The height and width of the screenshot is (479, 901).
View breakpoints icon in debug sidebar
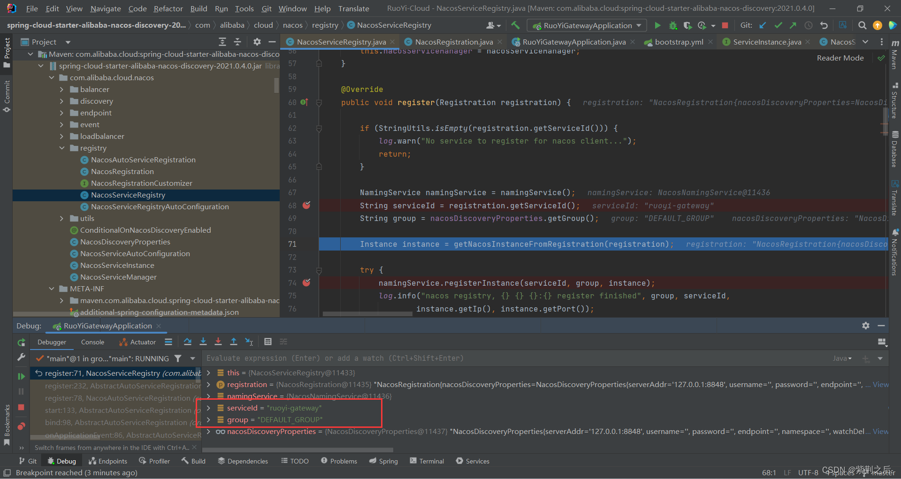coord(21,426)
